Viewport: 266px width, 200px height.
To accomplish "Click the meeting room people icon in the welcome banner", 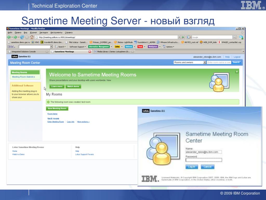I will pyautogui.click(x=219, y=82).
